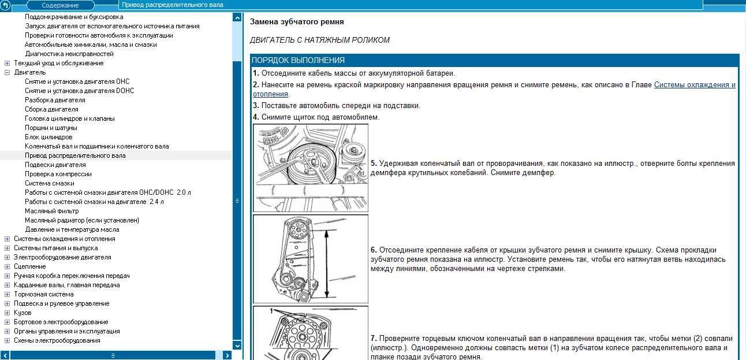This screenshot has height=360, width=746.
Task: Click the tree panel scroll-up arrow
Action: pyautogui.click(x=237, y=17)
